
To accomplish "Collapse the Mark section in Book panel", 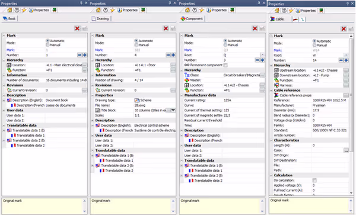I will [4, 36].
